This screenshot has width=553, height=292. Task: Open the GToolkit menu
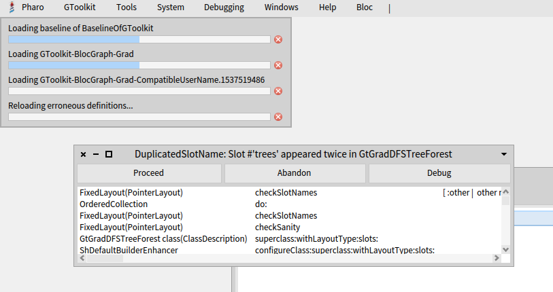coord(80,7)
